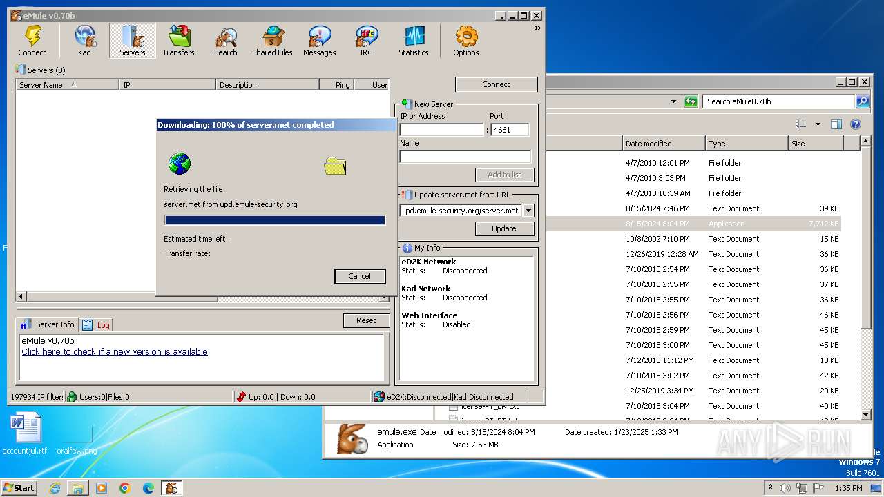Switch to the Log tab
The image size is (884, 497).
click(97, 324)
